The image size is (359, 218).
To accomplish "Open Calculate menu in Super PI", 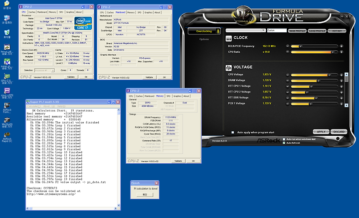I will click(34, 106).
